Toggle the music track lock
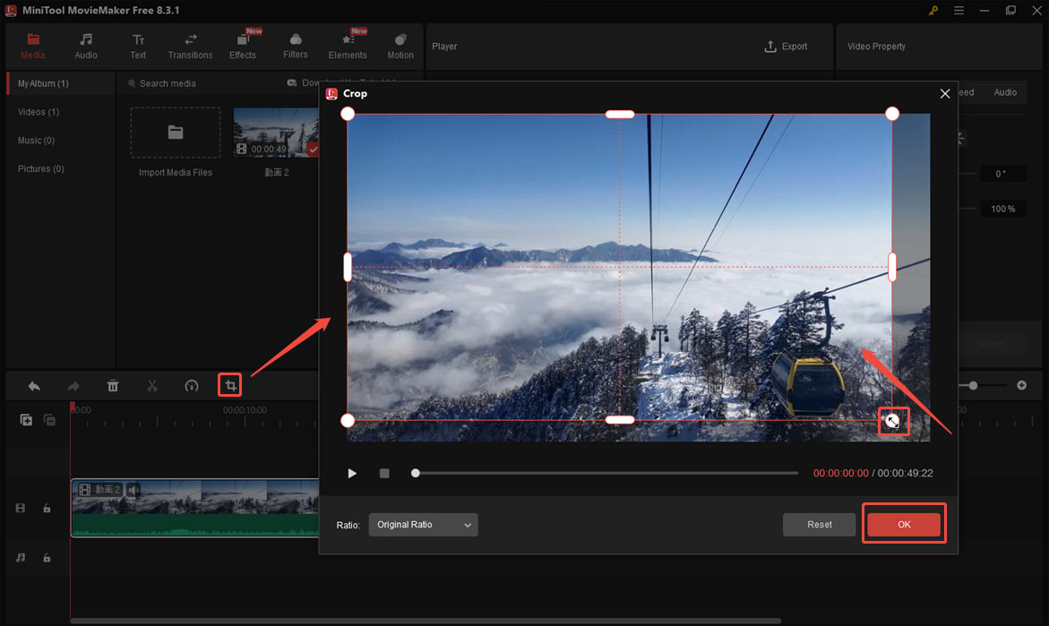1049x626 pixels. [47, 558]
